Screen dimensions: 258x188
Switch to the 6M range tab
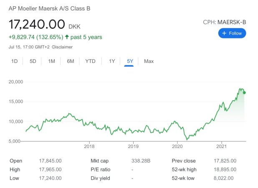point(71,61)
